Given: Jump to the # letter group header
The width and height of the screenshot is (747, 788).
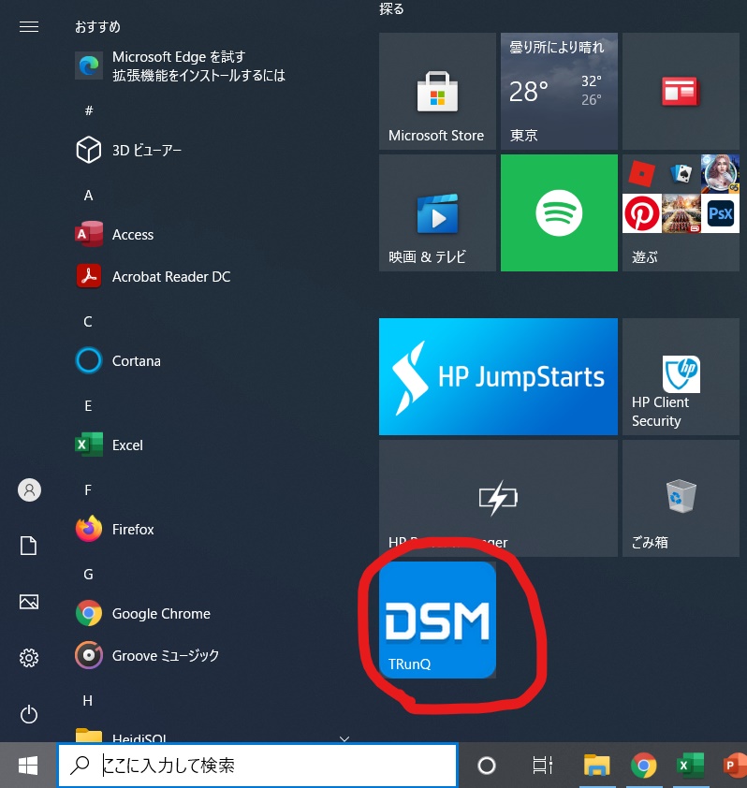Looking at the screenshot, I should (89, 110).
